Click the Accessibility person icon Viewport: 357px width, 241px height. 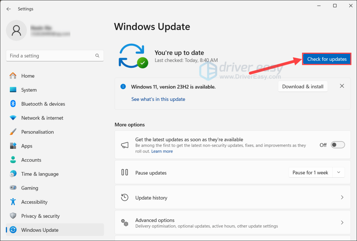13,202
